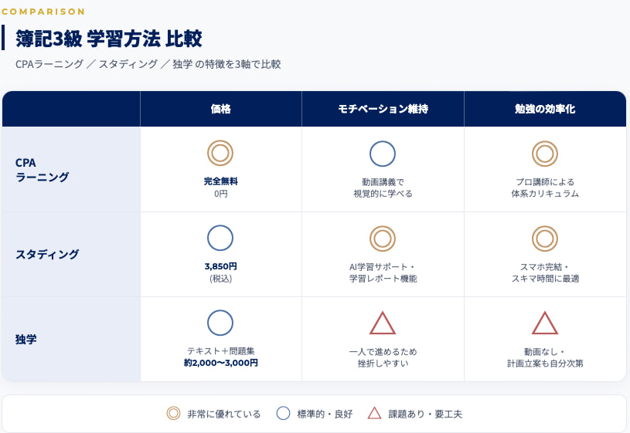Click the blue circle icon above 動画講義で

[x=383, y=154]
